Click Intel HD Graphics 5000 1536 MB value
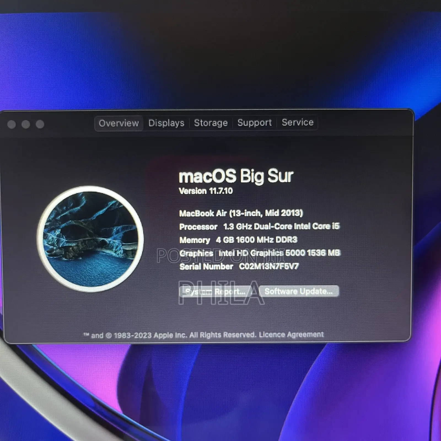 click(279, 253)
